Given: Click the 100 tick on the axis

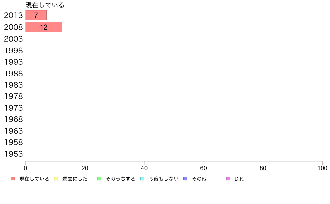Looking at the screenshot, I should (x=322, y=168).
